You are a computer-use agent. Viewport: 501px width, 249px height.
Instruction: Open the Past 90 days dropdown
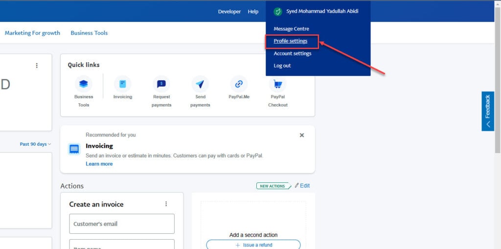click(x=35, y=144)
